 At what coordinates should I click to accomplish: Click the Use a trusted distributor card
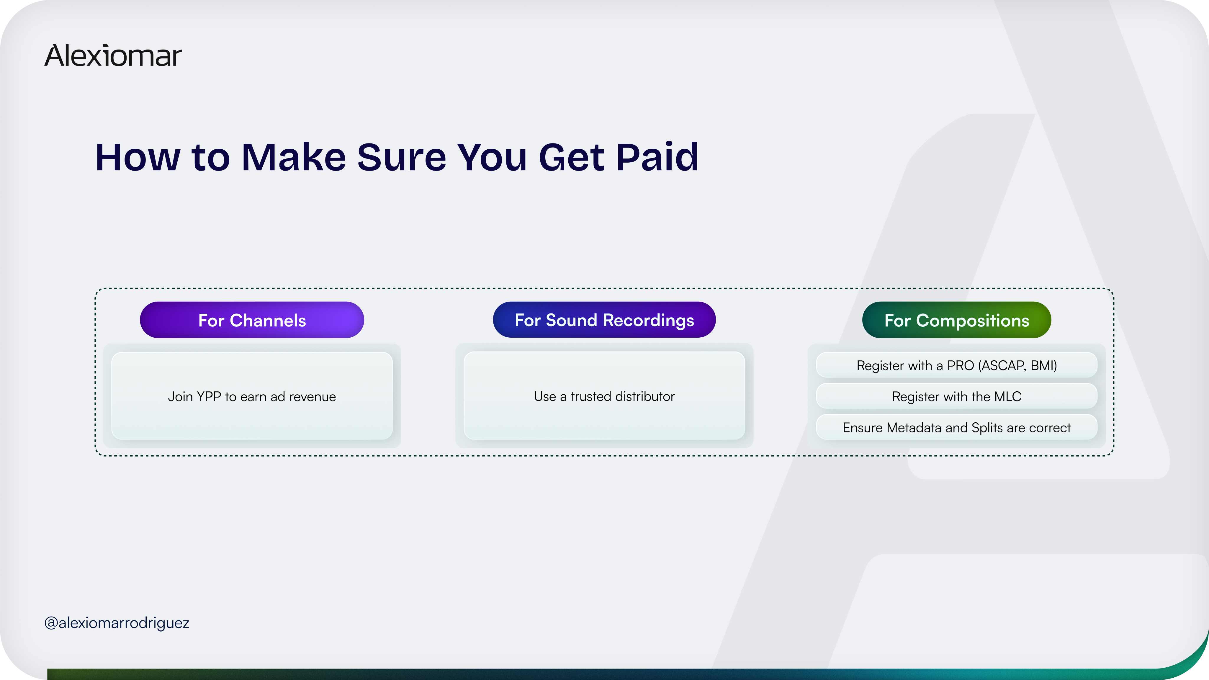pos(604,397)
